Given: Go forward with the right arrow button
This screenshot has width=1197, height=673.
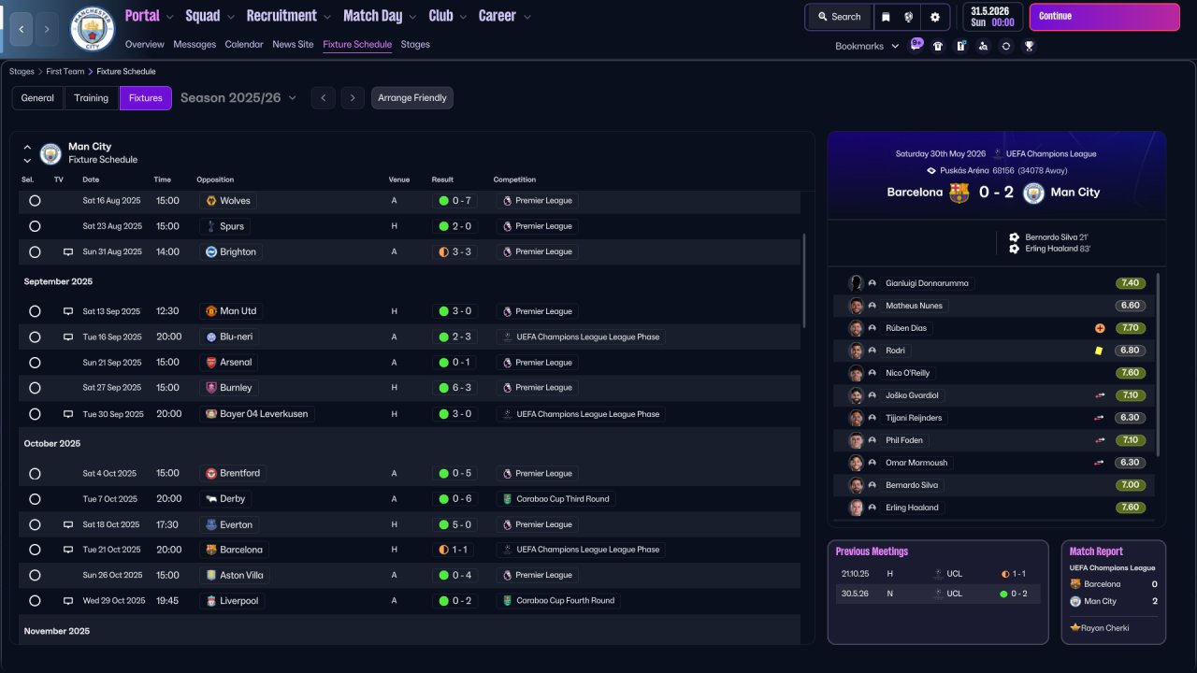Looking at the screenshot, I should pos(47,29).
